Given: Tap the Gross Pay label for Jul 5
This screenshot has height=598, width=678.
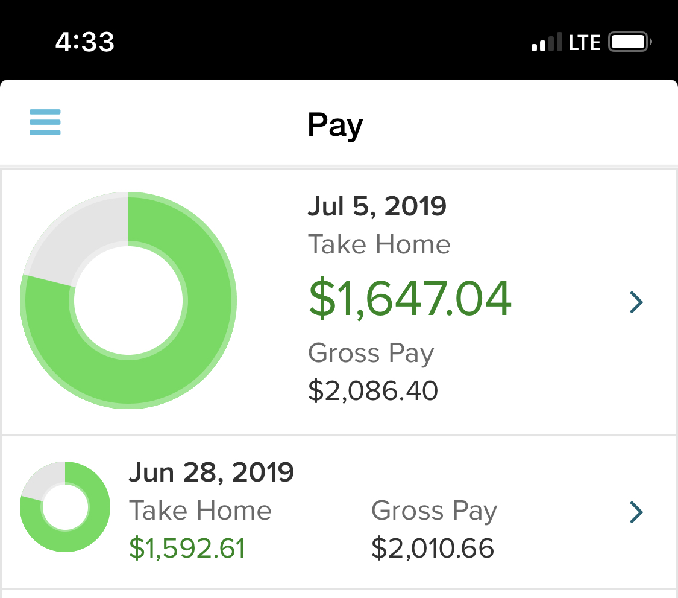Looking at the screenshot, I should (x=371, y=353).
